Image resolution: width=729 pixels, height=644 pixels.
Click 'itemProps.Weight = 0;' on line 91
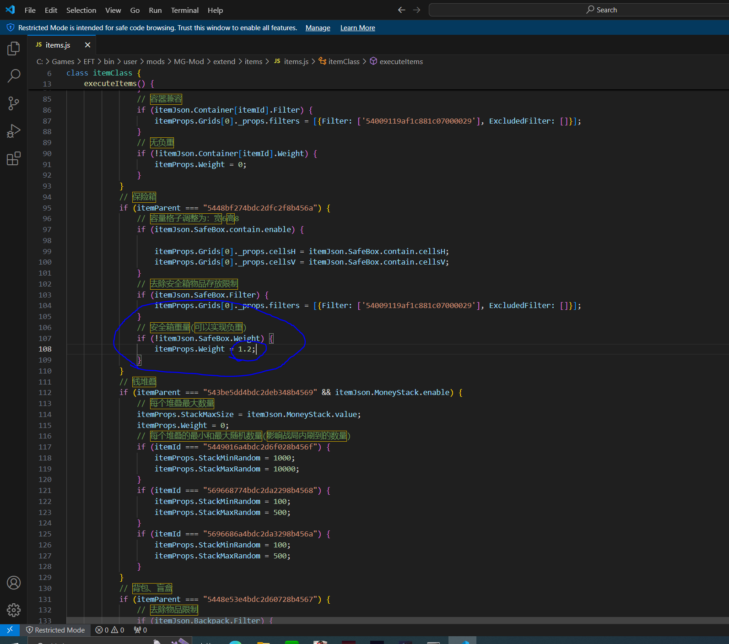(200, 165)
